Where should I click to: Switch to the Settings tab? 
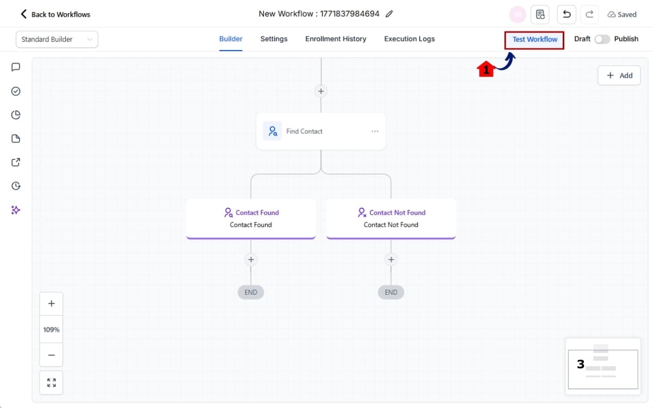pyautogui.click(x=274, y=39)
